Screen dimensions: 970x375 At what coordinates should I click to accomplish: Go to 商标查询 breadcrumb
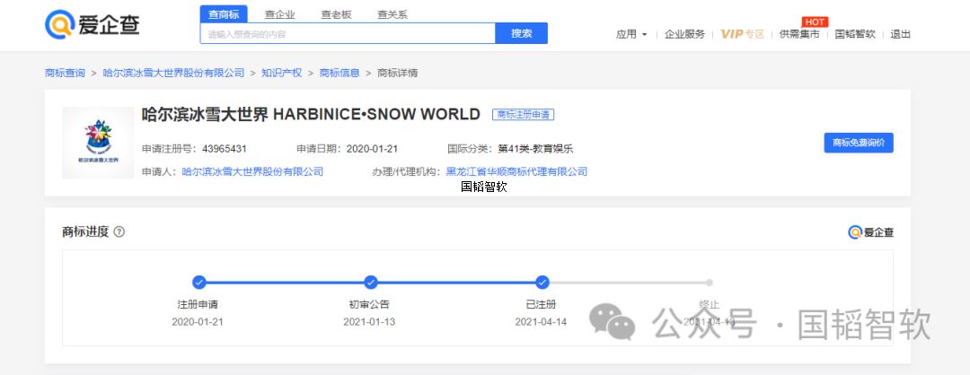click(x=65, y=73)
